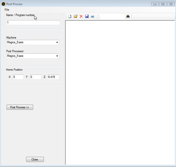Click the binoculars find icon
The width and height of the screenshot is (176, 167).
point(128,16)
